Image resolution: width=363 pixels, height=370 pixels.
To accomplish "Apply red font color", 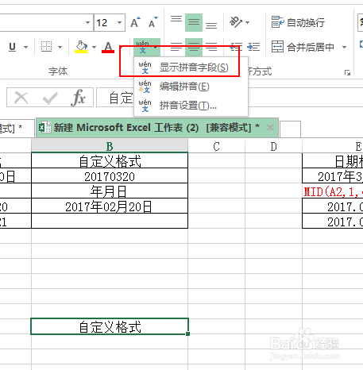I will pos(108,47).
